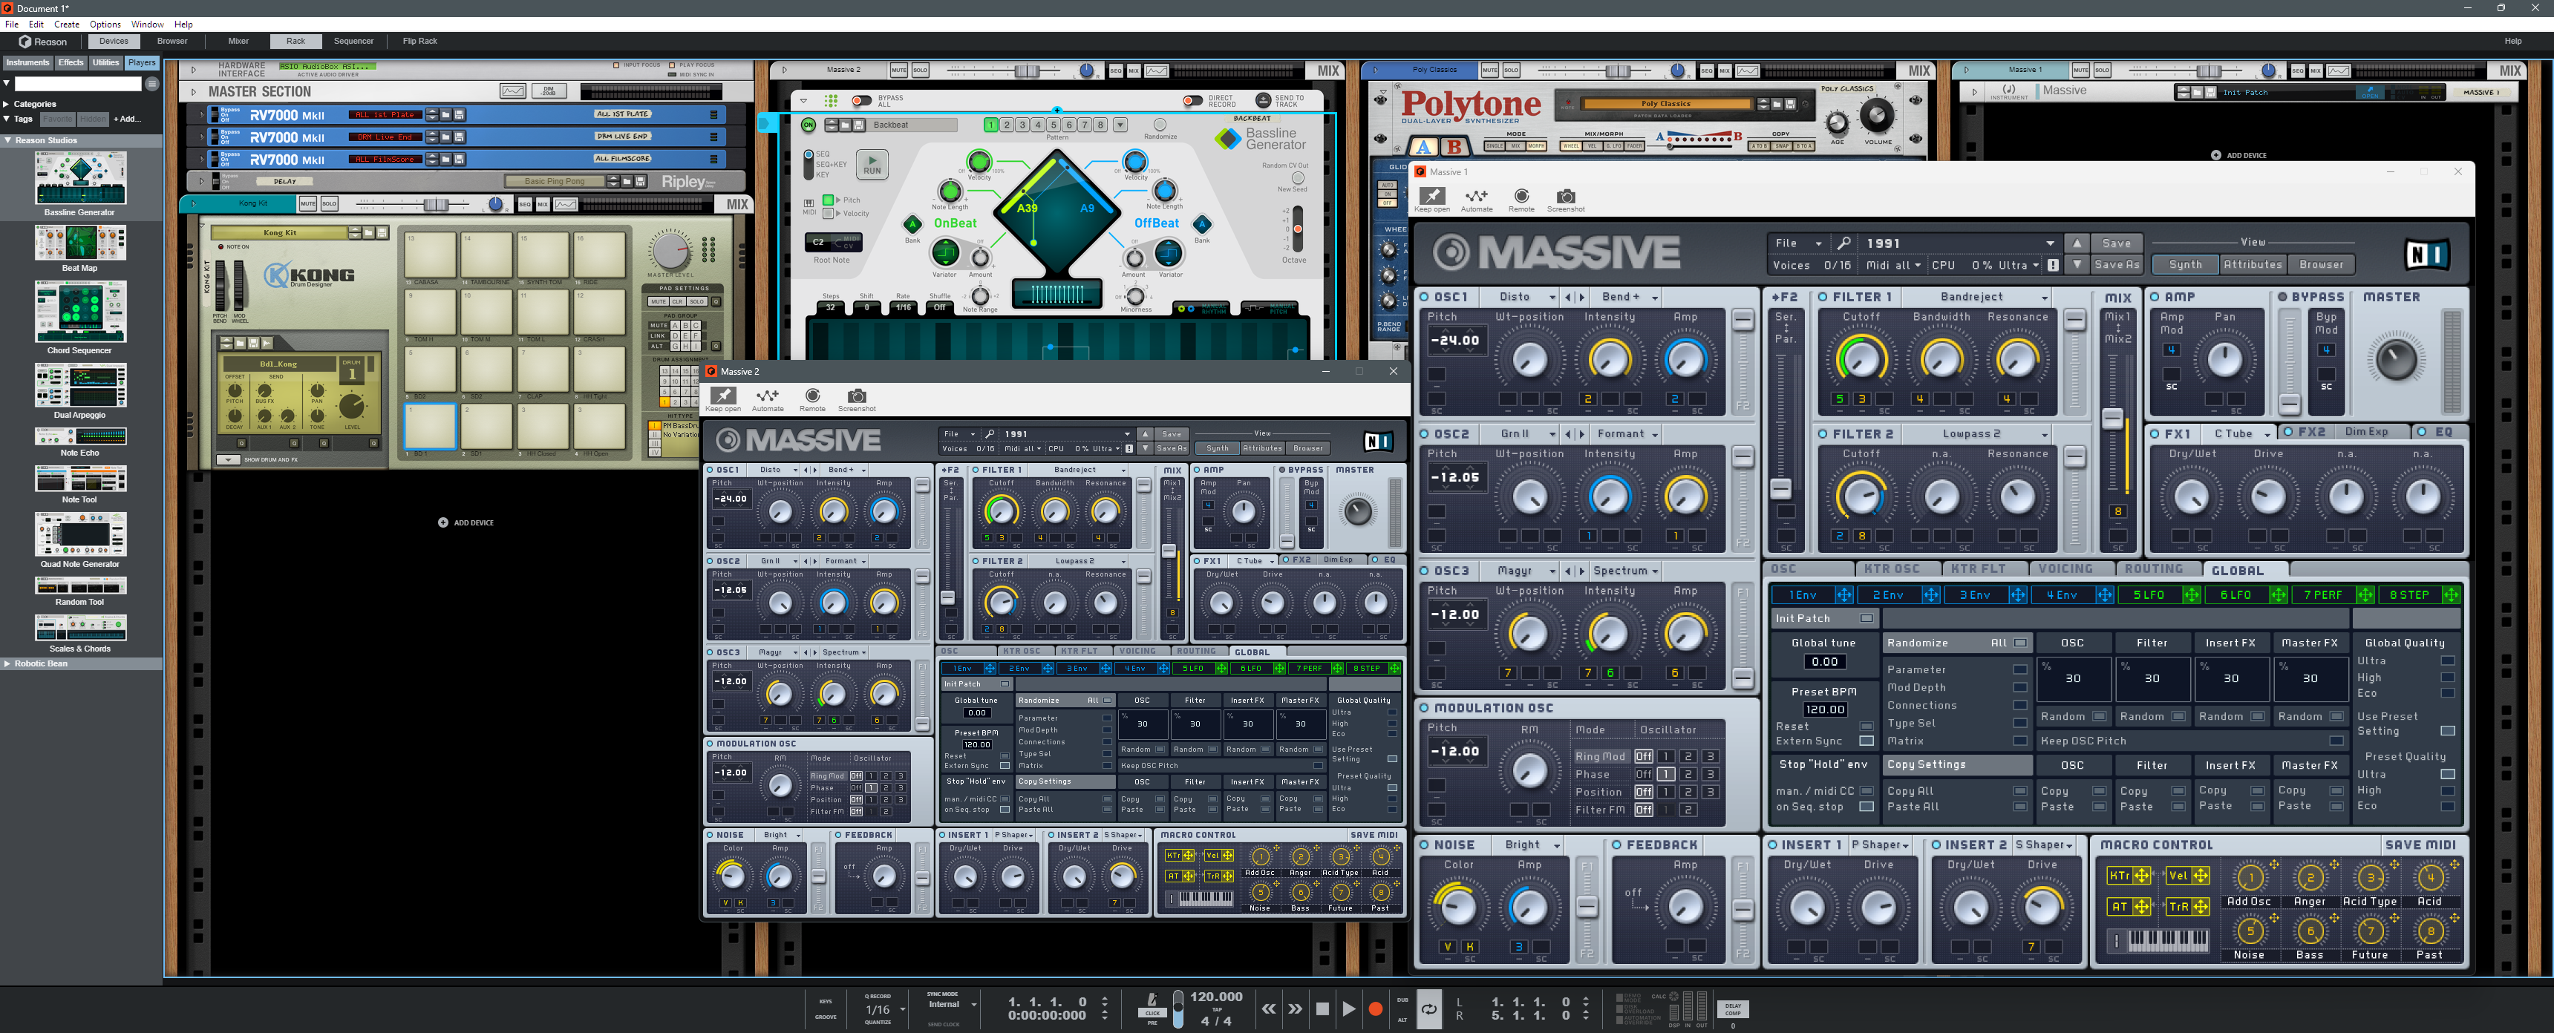Open the 1/16 quantize value dropdown
Screen dimensions: 2554x1033
click(x=884, y=1009)
